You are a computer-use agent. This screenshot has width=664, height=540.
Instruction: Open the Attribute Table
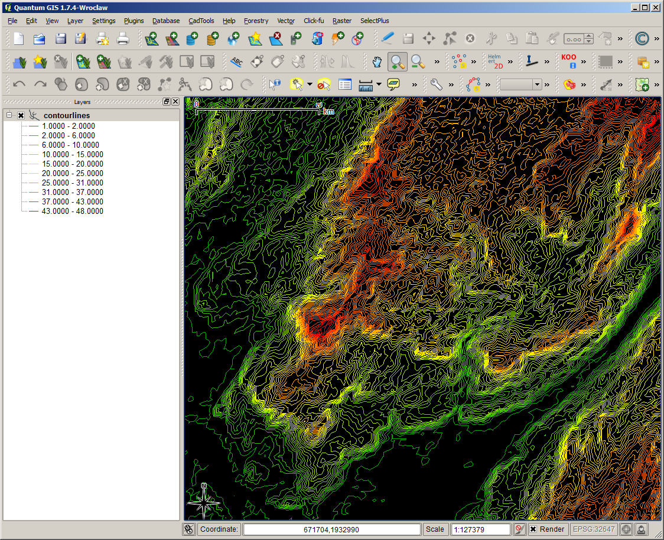click(x=346, y=84)
